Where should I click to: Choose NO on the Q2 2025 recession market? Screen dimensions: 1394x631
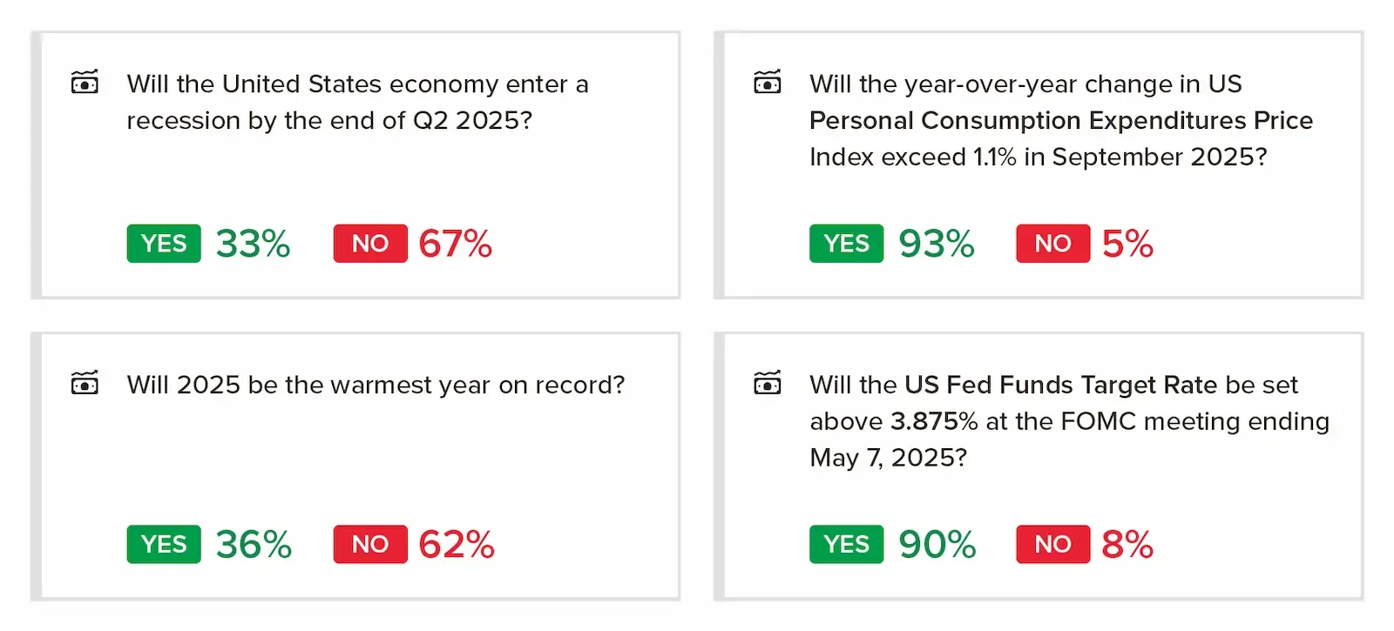tap(370, 244)
